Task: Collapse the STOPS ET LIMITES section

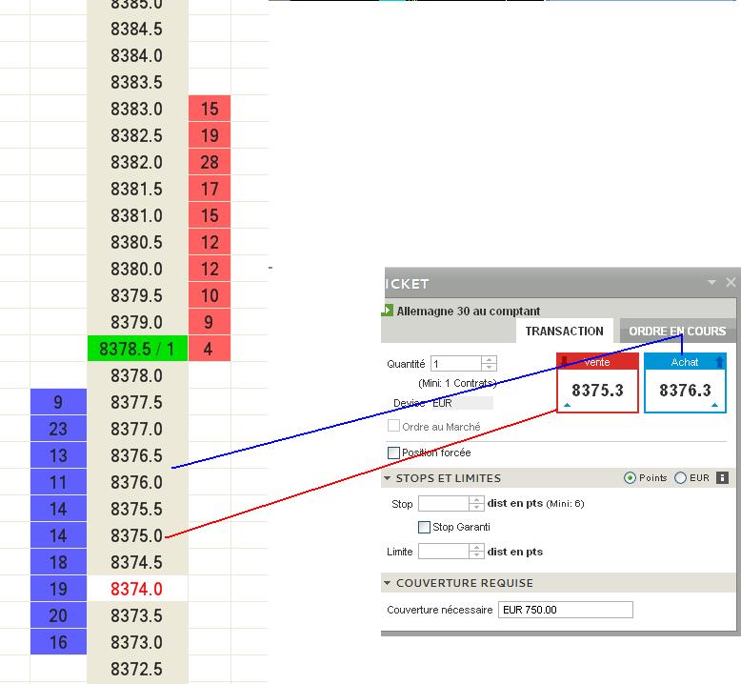Action: click(x=387, y=478)
